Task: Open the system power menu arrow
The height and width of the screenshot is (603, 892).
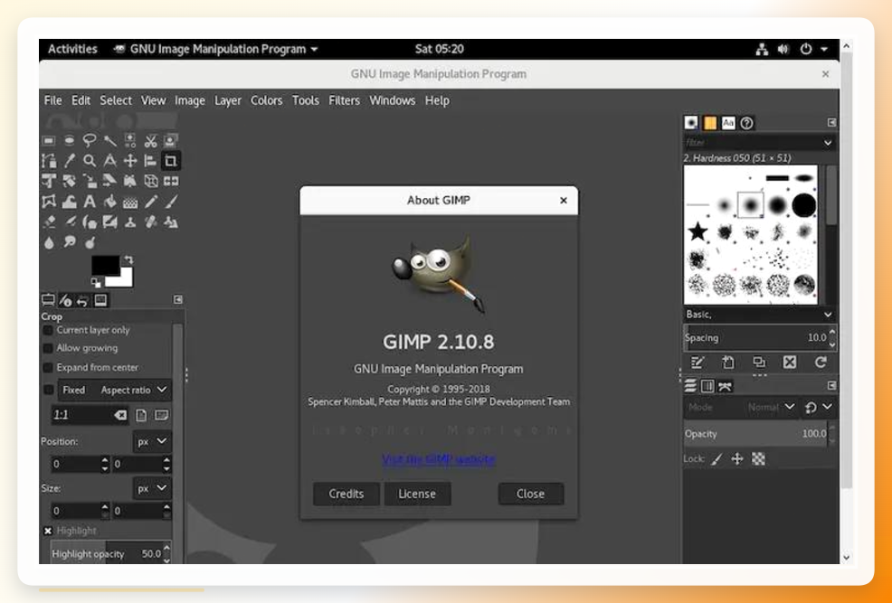Action: [824, 50]
